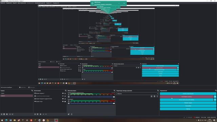Open the View menu
The image size is (217, 122).
pos(15,3)
